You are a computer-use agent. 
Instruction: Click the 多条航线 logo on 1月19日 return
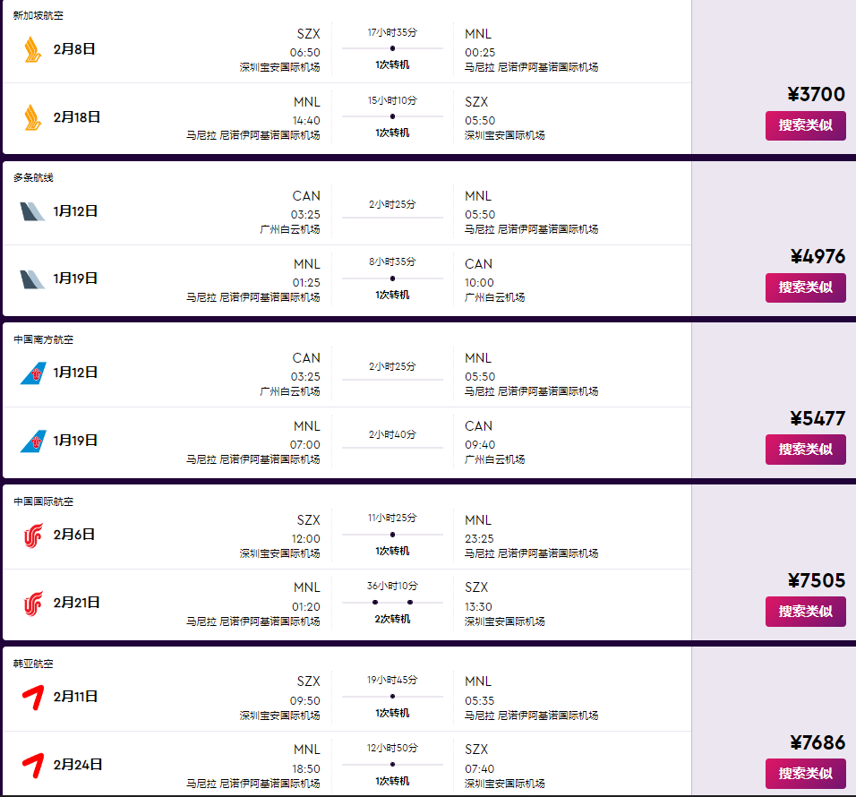pyautogui.click(x=32, y=279)
